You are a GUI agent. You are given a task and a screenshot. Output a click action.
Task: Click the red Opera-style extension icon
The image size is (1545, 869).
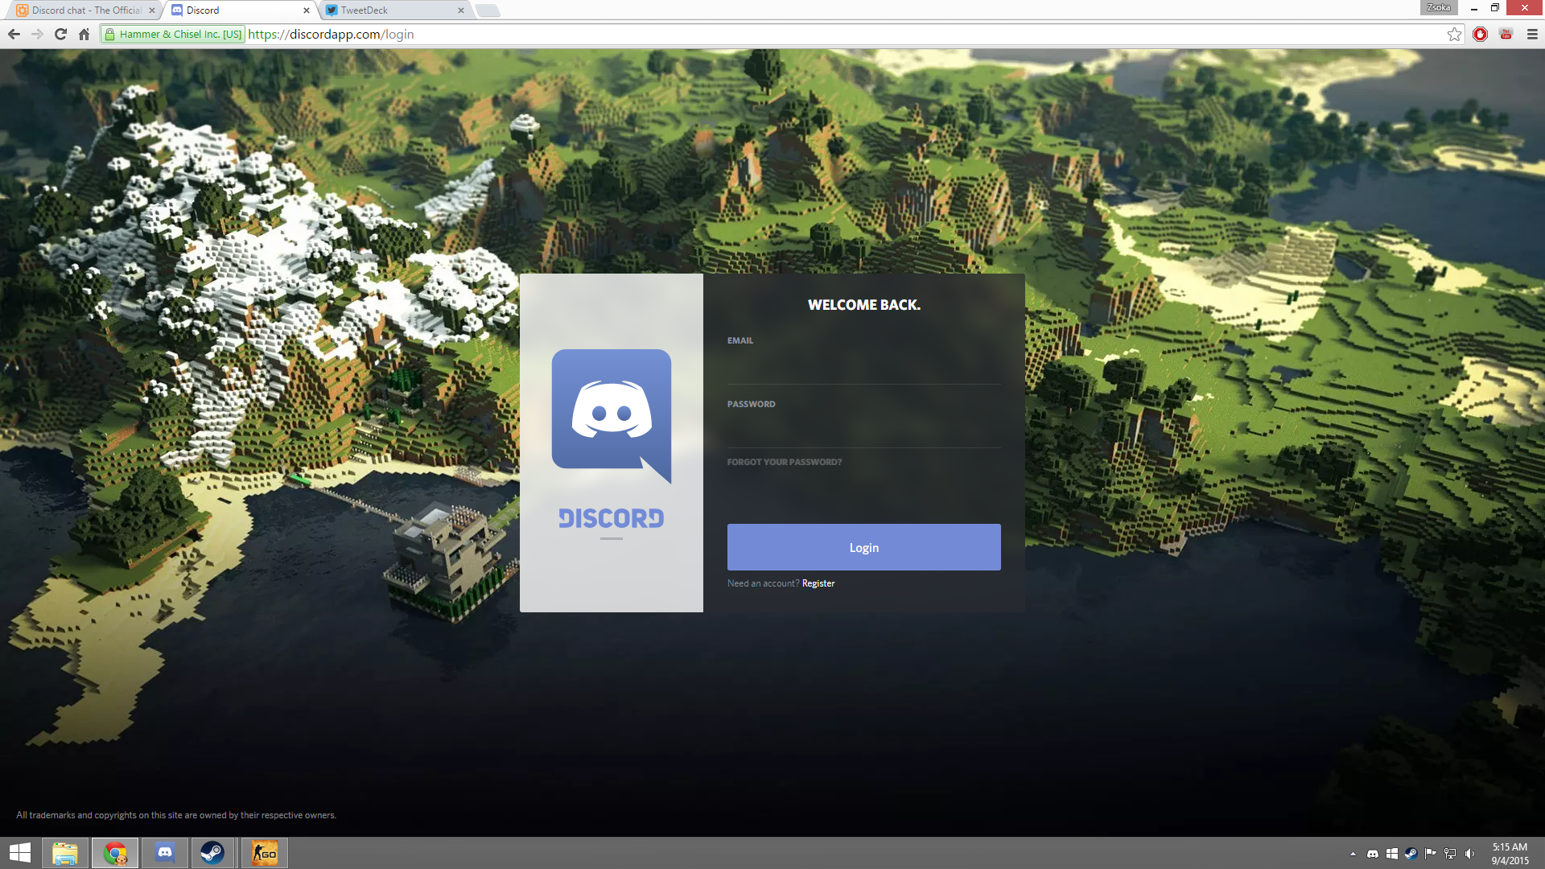click(x=1480, y=35)
